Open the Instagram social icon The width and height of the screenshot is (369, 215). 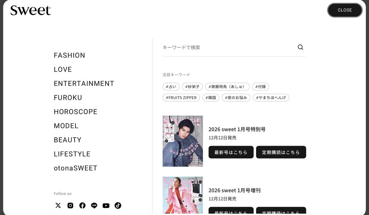70,205
